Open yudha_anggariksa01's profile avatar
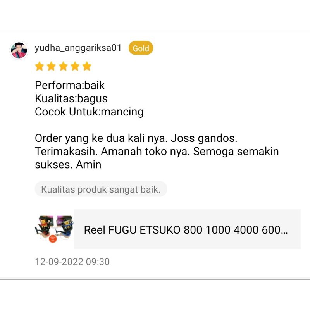 [19, 50]
